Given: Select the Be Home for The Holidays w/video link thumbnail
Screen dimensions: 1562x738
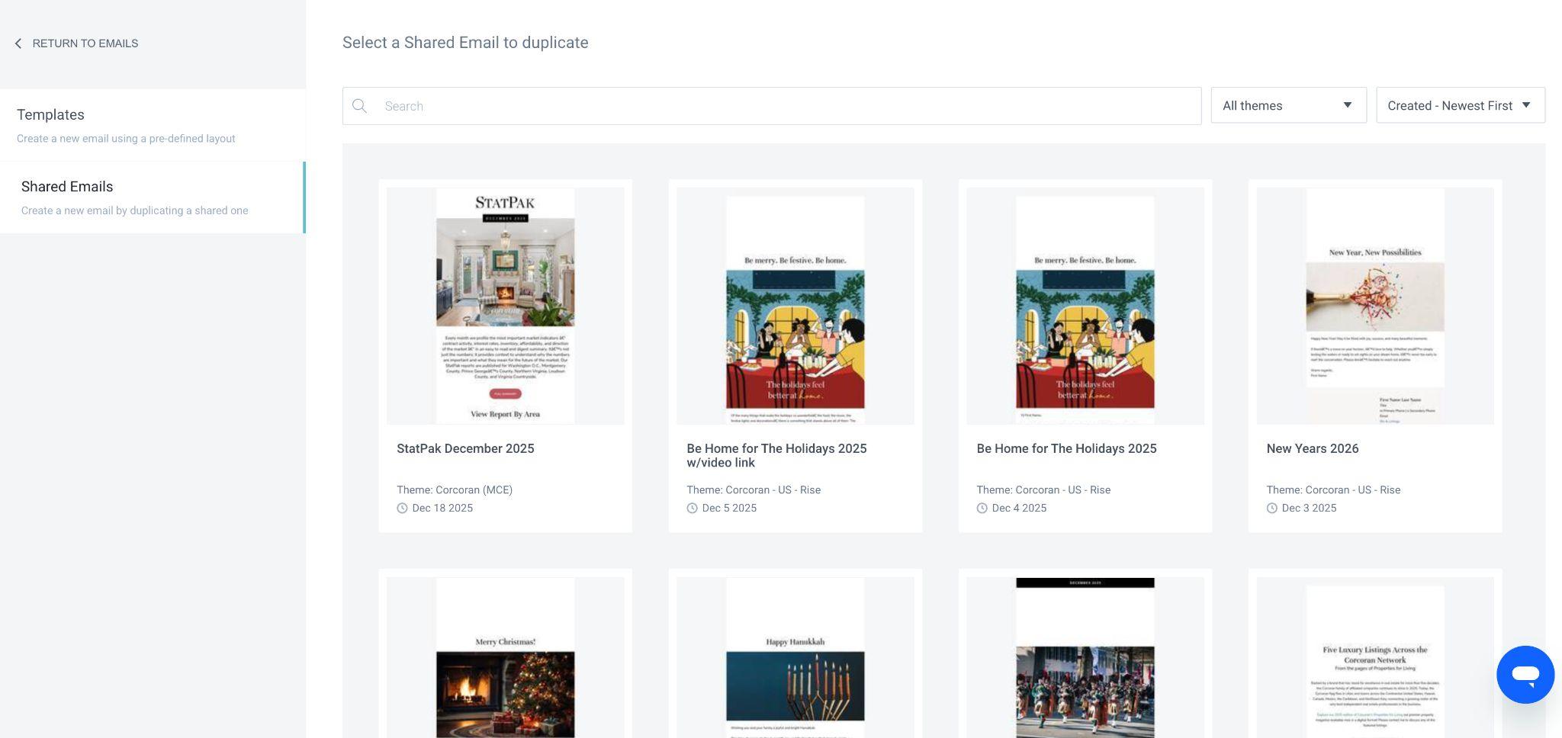Looking at the screenshot, I should pos(795,306).
